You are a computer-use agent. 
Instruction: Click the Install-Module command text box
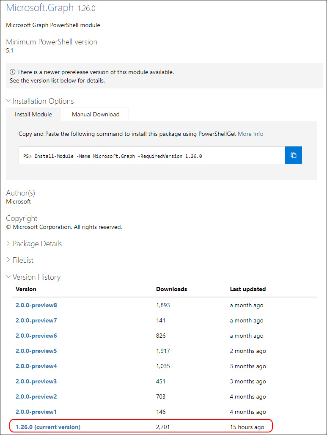[x=152, y=155]
